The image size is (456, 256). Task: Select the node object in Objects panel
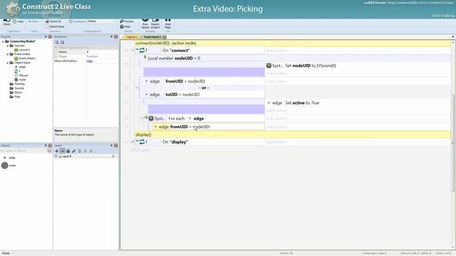9,166
